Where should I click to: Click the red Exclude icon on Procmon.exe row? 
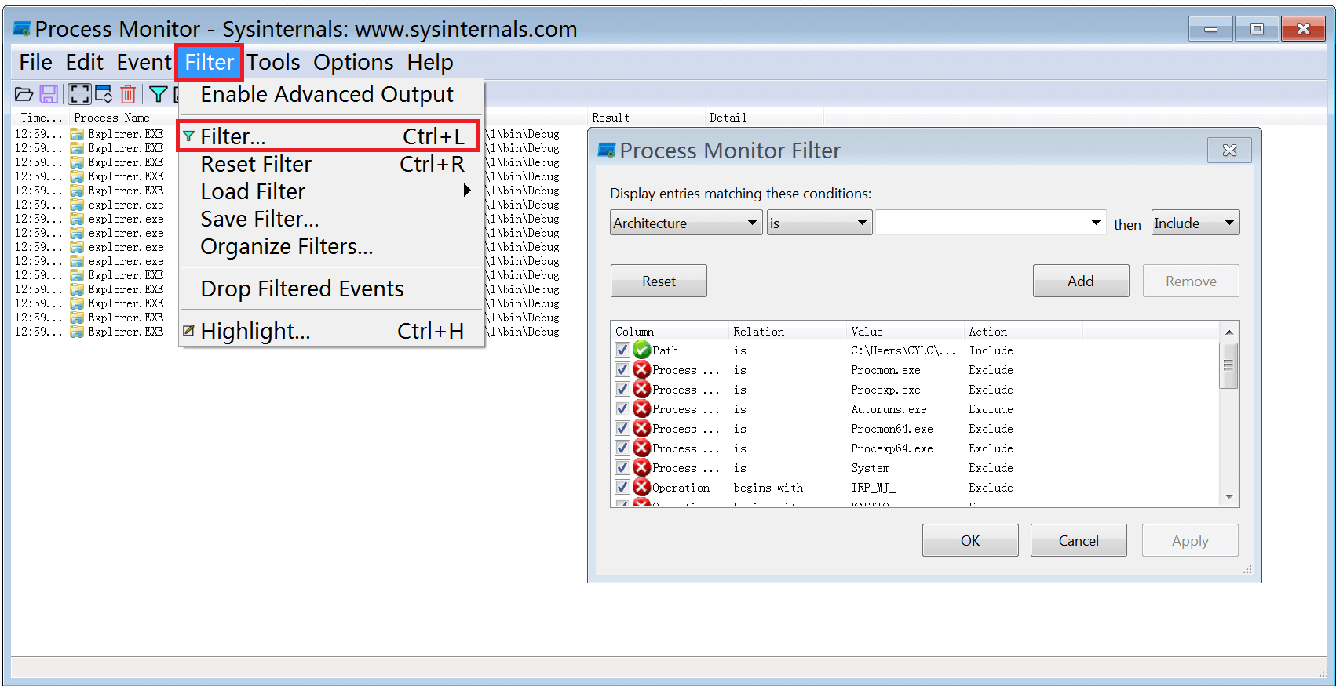[x=641, y=370]
